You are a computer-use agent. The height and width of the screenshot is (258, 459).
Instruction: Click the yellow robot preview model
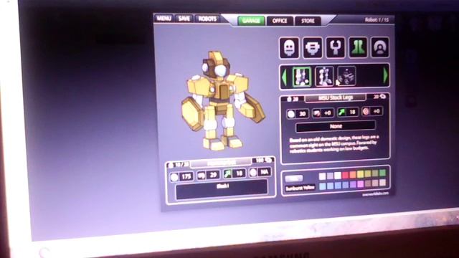(223, 101)
